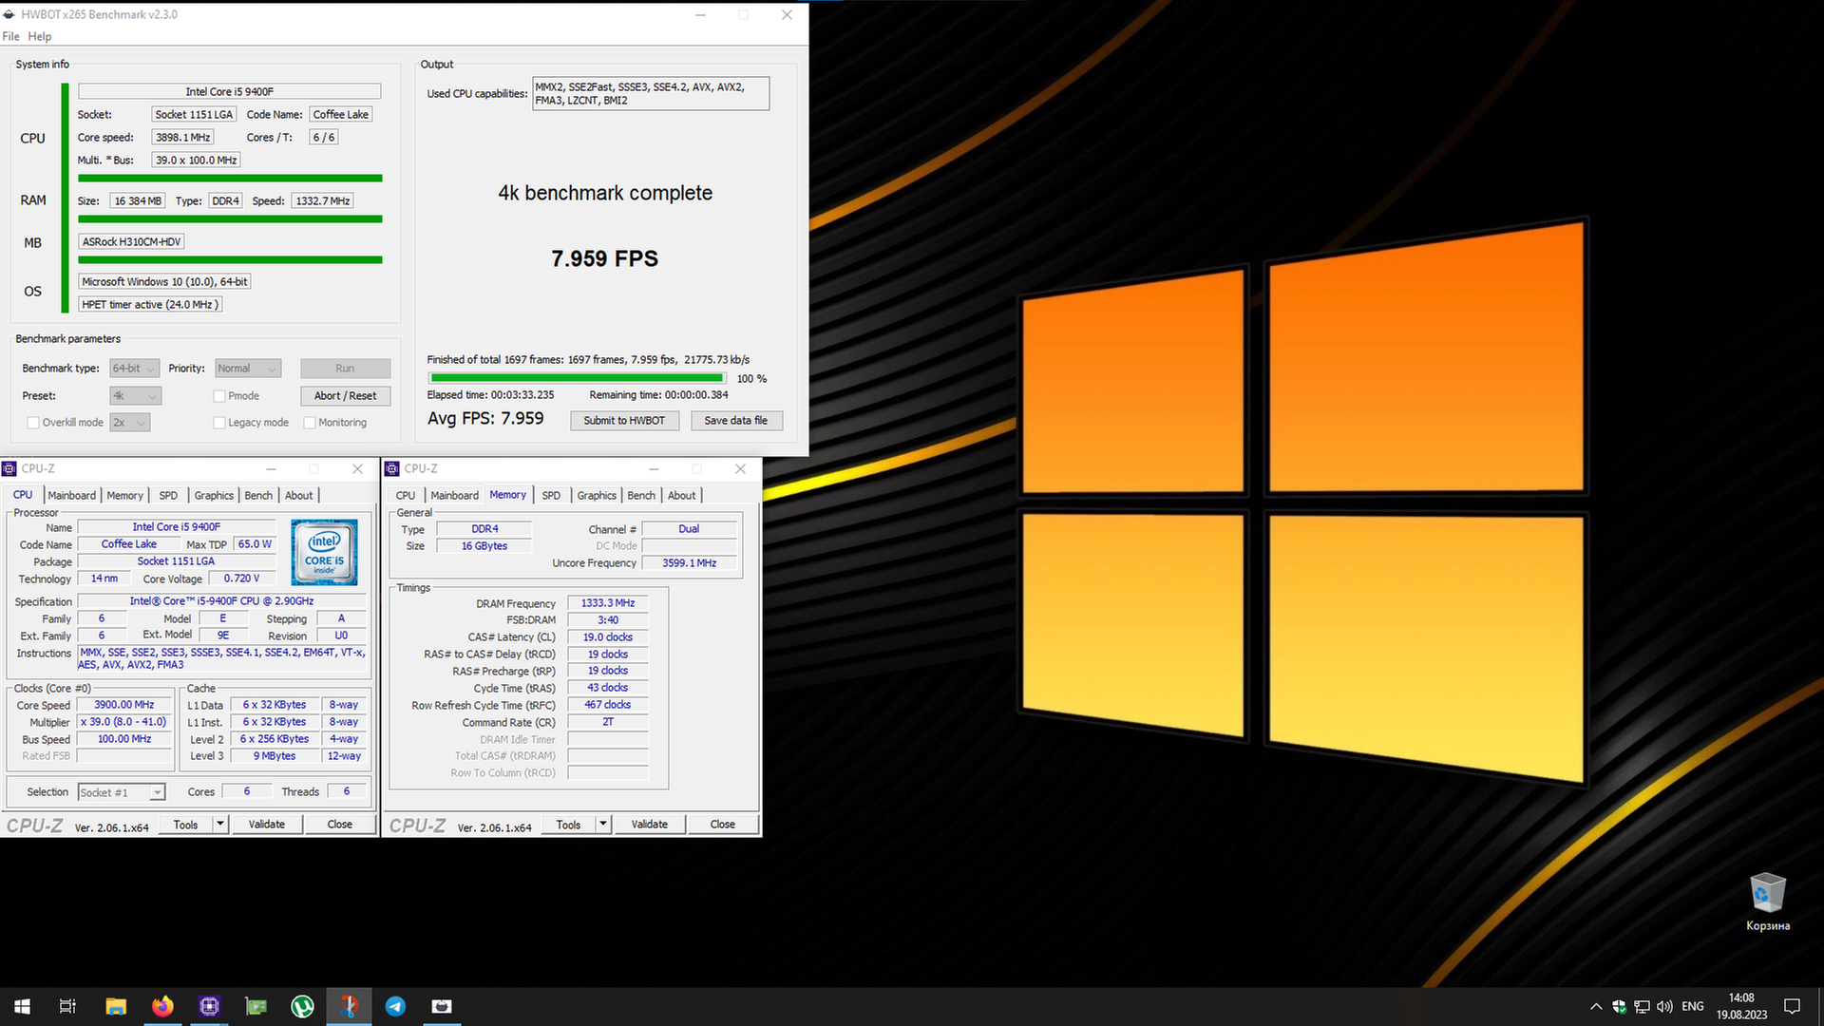Open uTorrent from the taskbar
Image resolution: width=1824 pixels, height=1026 pixels.
click(302, 1006)
